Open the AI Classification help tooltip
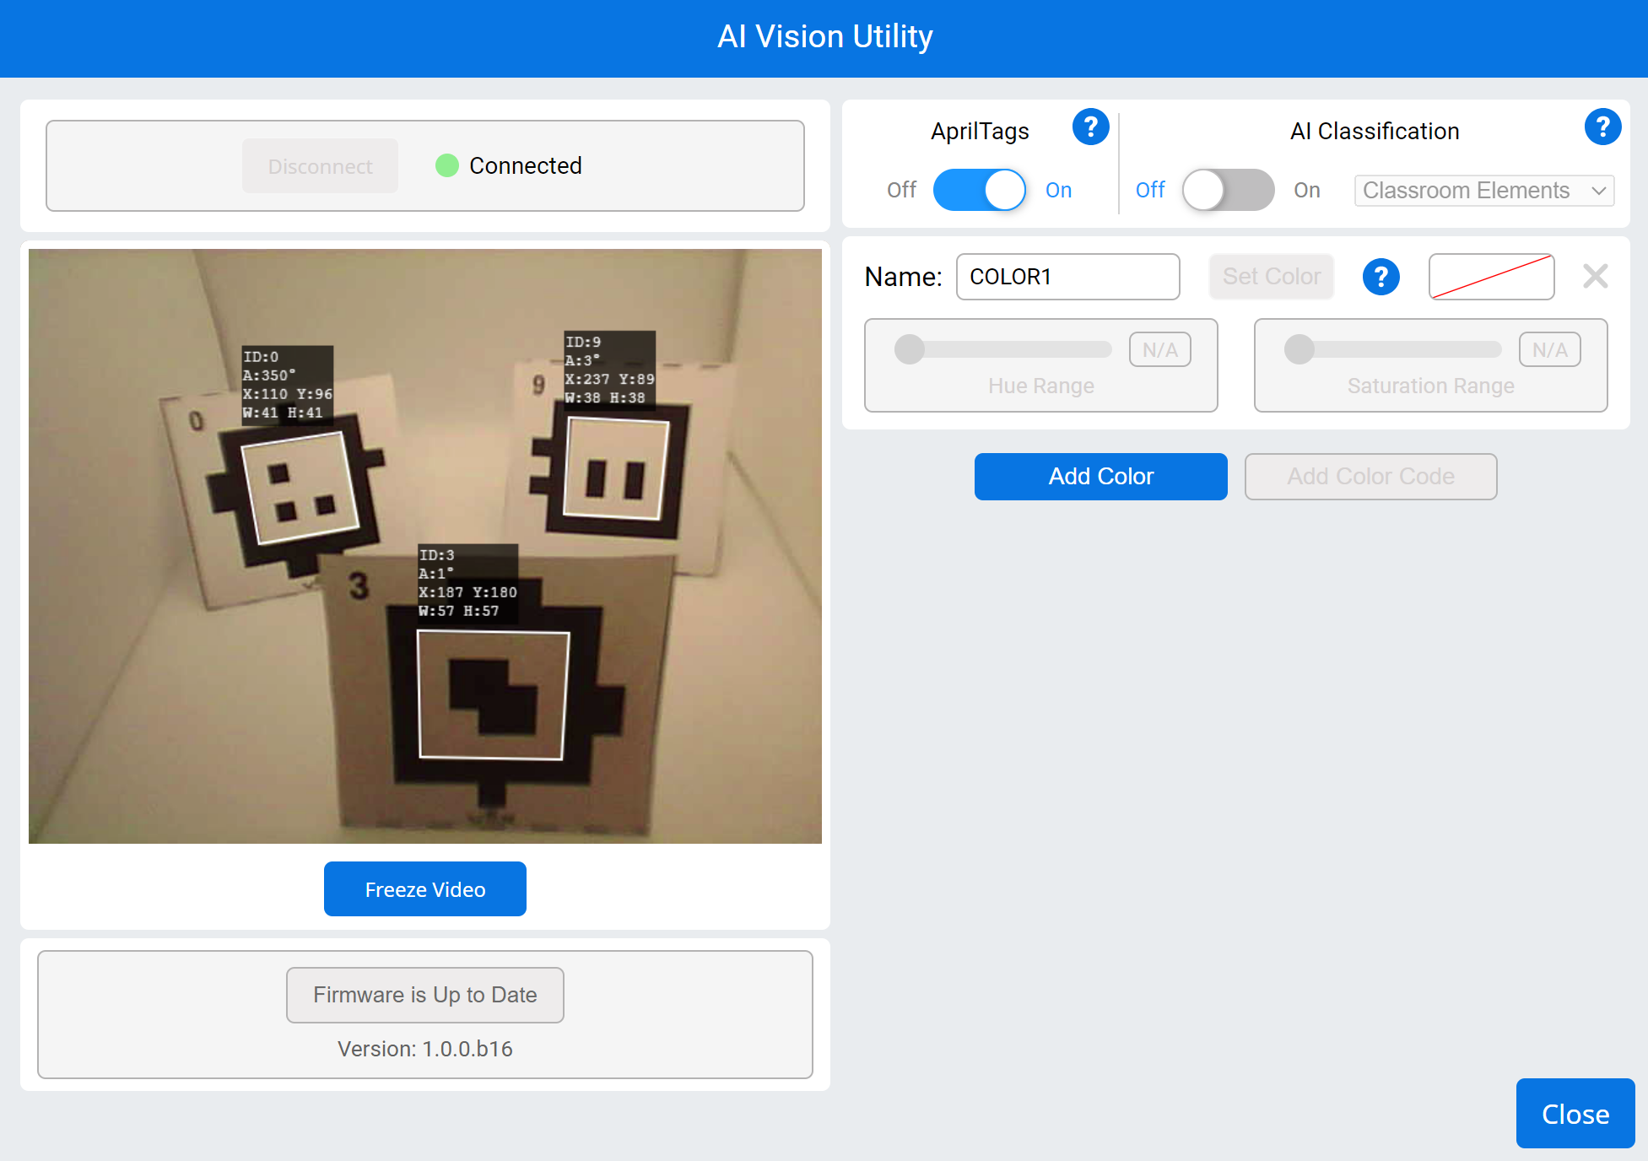The height and width of the screenshot is (1161, 1648). click(1602, 127)
